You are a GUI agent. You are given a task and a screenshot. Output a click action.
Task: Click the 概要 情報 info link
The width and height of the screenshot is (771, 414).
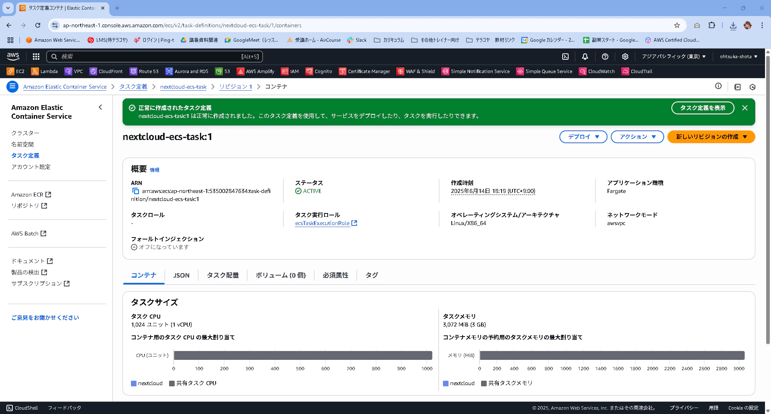click(155, 170)
